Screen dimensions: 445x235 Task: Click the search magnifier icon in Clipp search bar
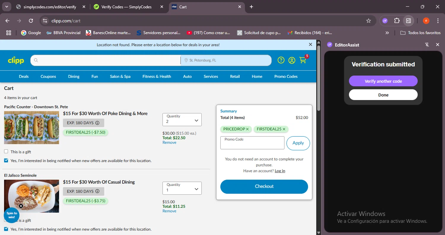[x=36, y=60]
